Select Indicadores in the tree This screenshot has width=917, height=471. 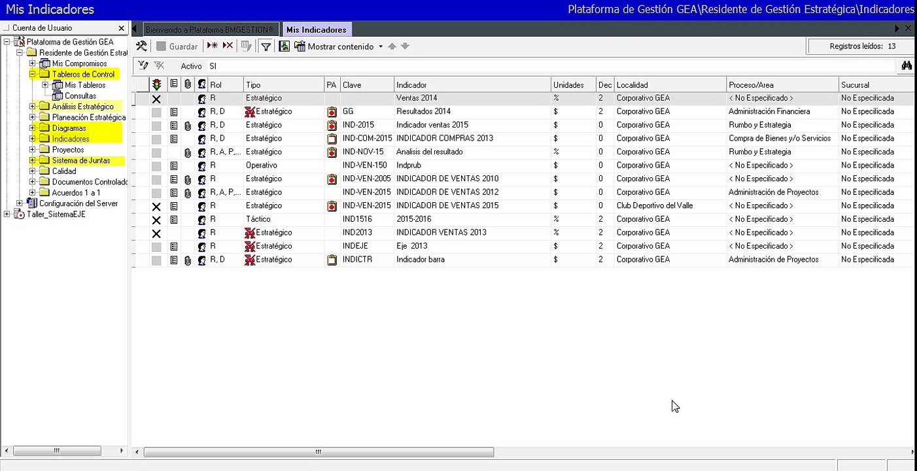[71, 139]
